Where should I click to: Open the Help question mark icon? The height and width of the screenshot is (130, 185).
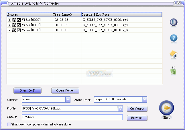pyautogui.click(x=174, y=38)
